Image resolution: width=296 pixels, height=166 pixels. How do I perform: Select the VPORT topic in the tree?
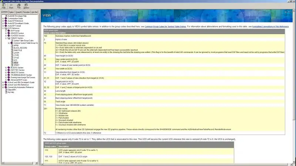[x=16, y=65]
